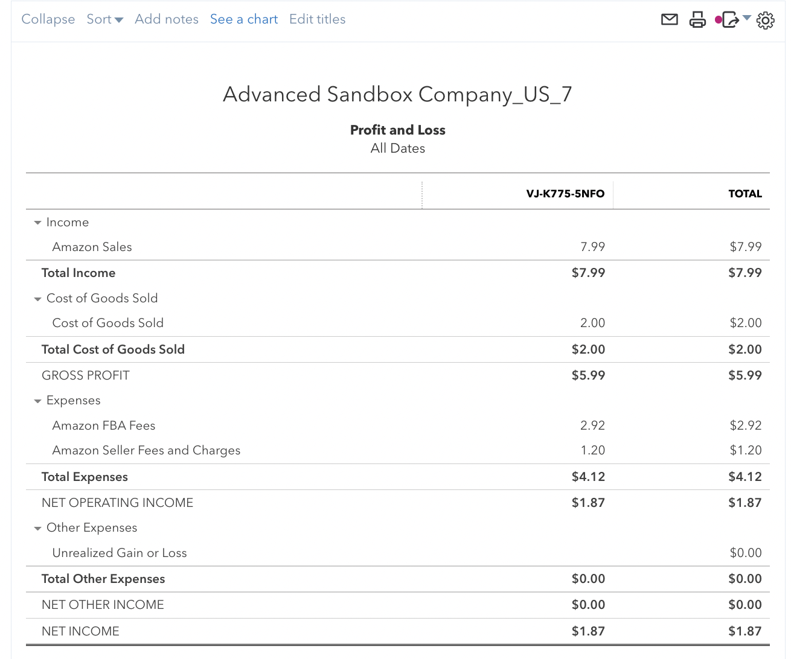The image size is (791, 659).
Task: Open the export icon
Action: 730,19
